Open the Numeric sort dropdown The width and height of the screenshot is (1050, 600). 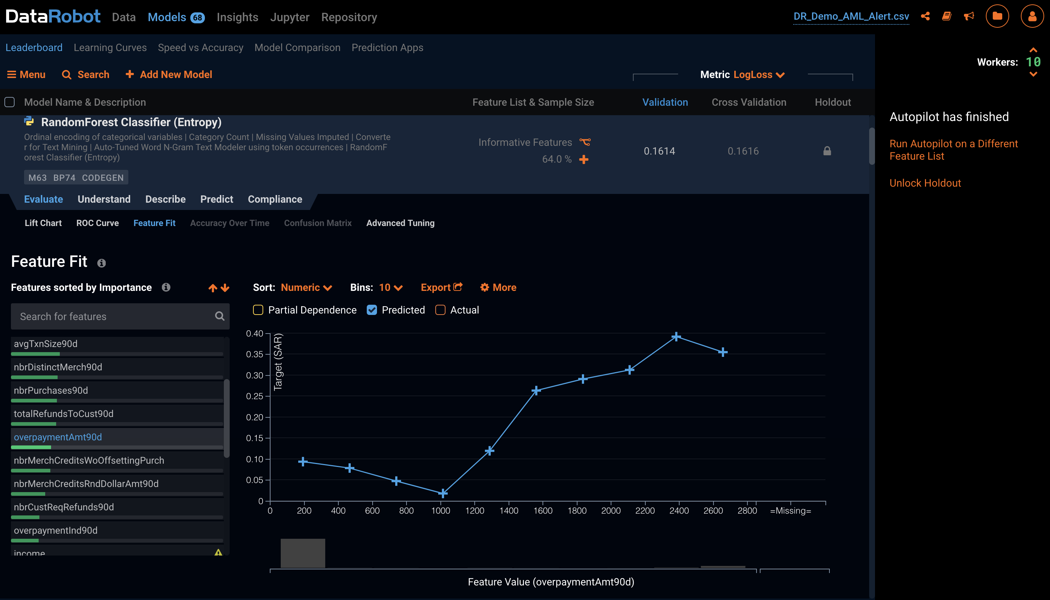pyautogui.click(x=307, y=287)
